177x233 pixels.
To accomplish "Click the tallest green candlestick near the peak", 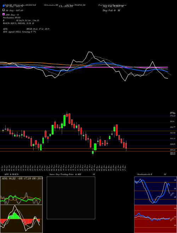I will pos(64,120).
